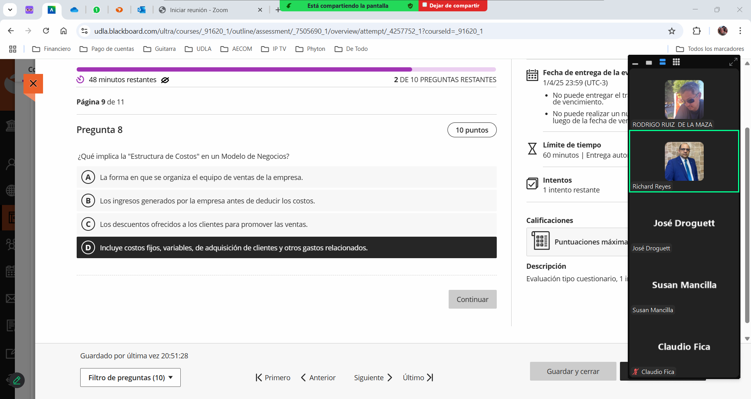Pick answer option C about descuentos

(203, 224)
